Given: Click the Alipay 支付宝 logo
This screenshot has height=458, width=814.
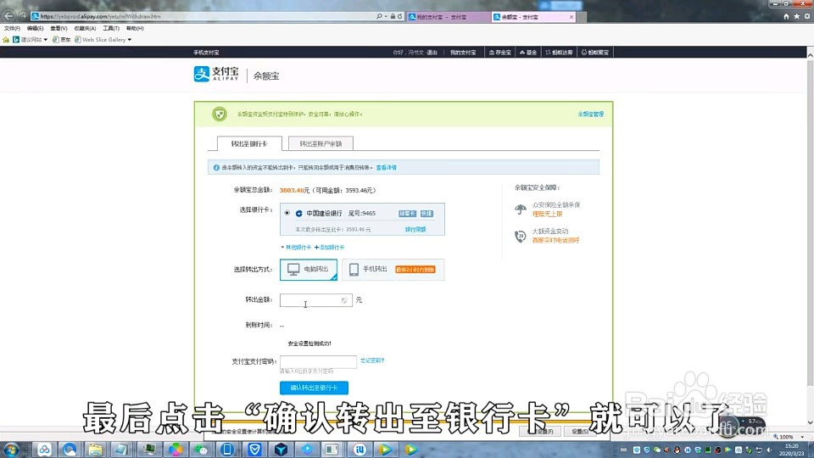Looking at the screenshot, I should tap(216, 75).
